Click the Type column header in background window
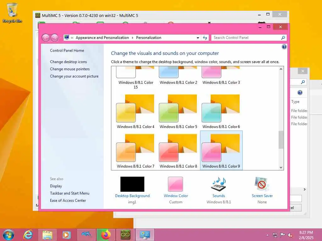Viewport: 322px width, 241px height. 295,102
